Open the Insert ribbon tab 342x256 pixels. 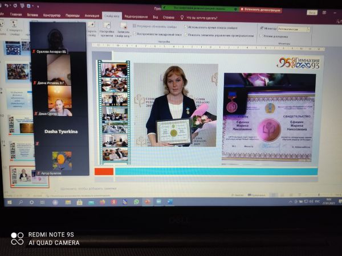point(32,15)
